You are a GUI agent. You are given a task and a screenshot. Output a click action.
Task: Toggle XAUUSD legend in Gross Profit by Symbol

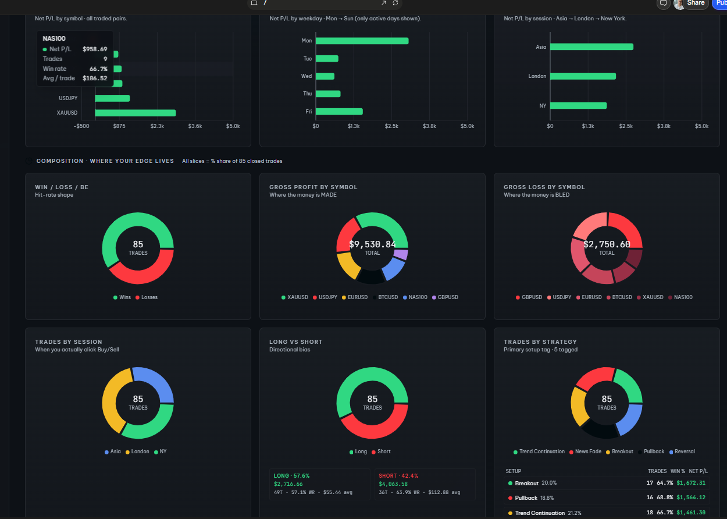pos(295,297)
